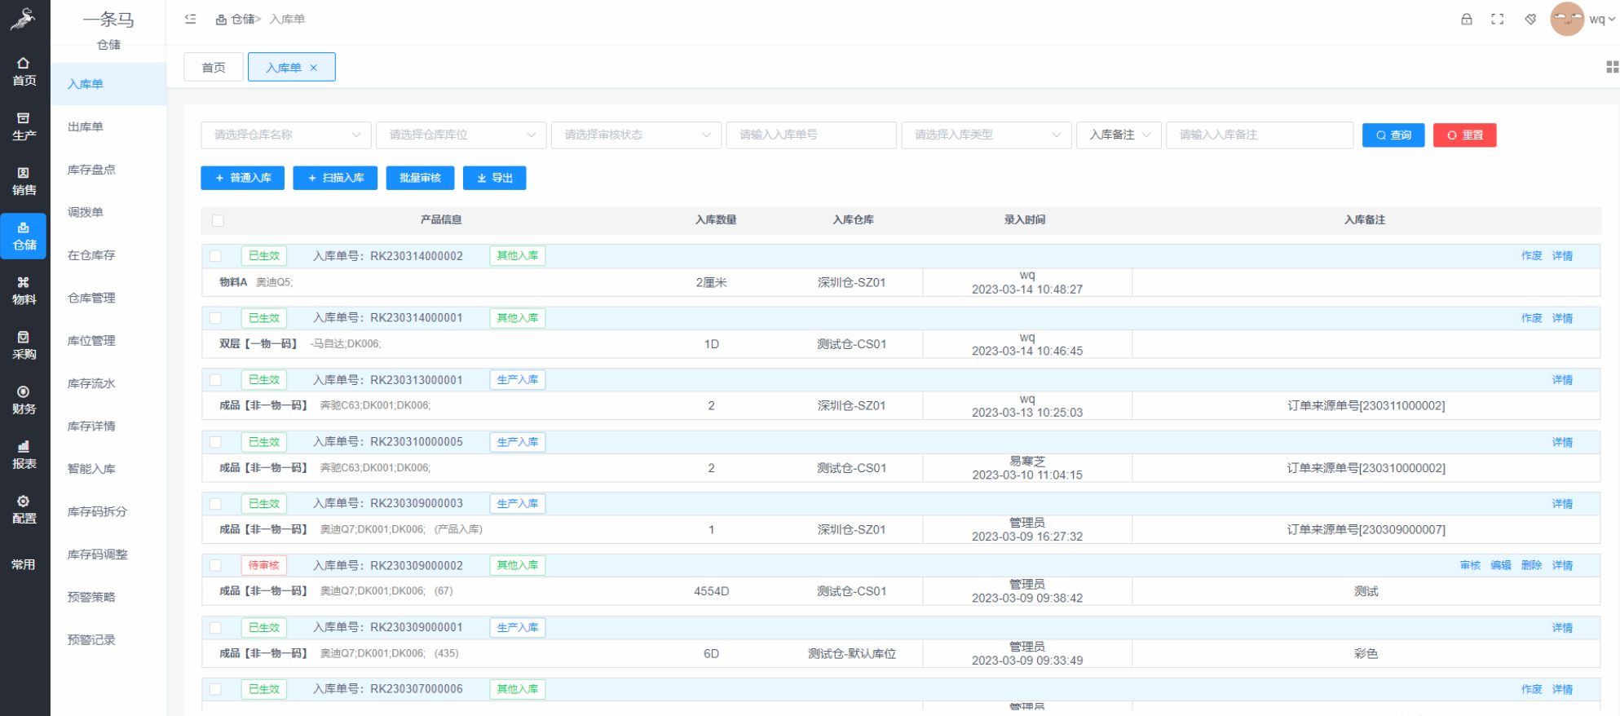Viewport: 1620px width, 716px height.
Task: Open the 采购 module icon
Action: 24,345
